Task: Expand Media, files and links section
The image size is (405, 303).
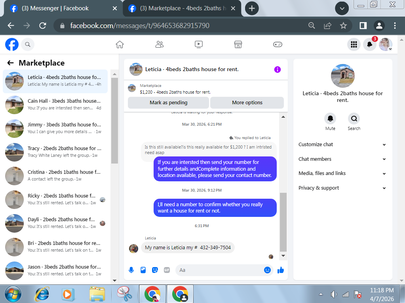Action: (x=342, y=173)
